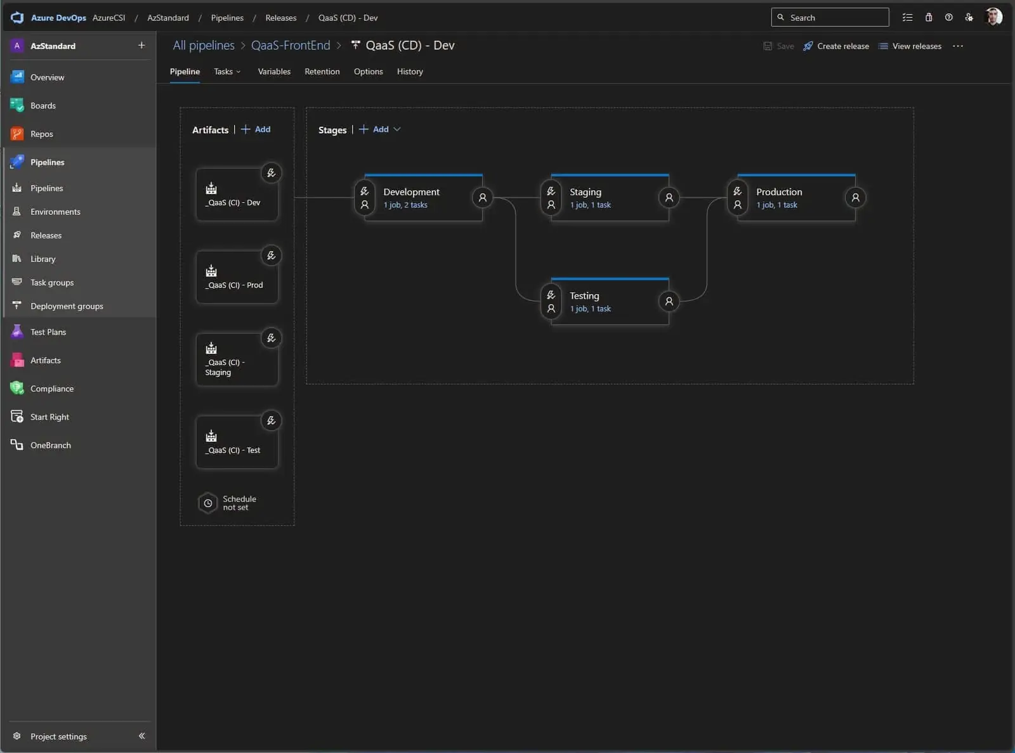Open the Compliance shield icon
The height and width of the screenshot is (753, 1015).
point(17,389)
